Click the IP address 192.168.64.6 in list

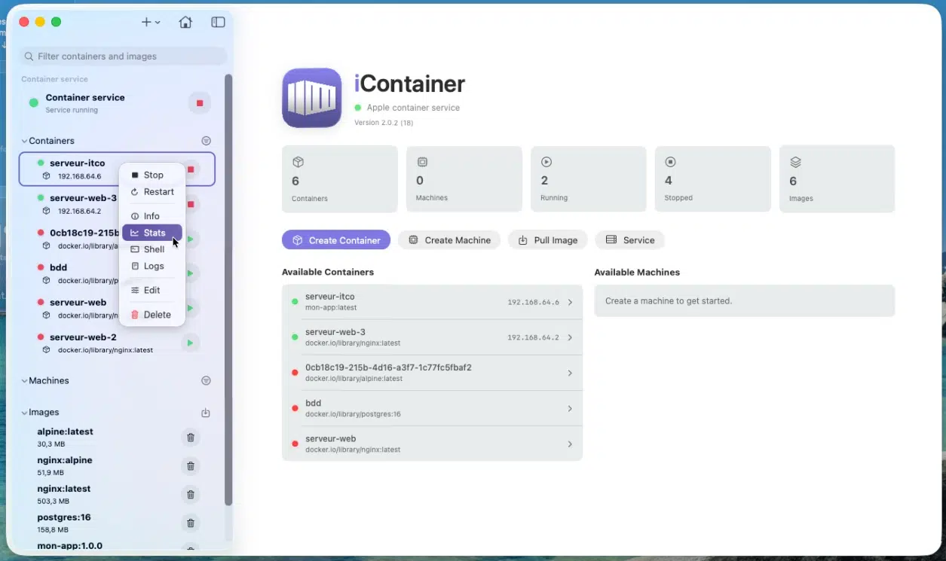533,302
